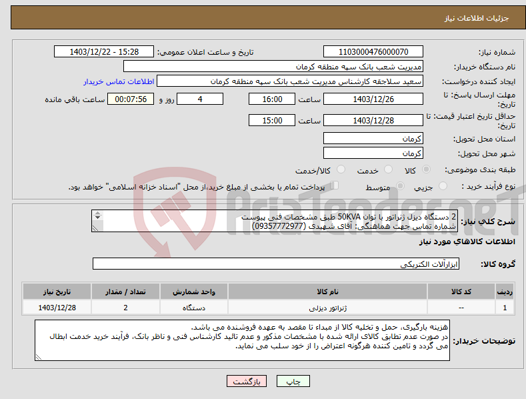Click the resize grip of the شرح کلی نیاز box
526x399 pixels.
pos(95,228)
